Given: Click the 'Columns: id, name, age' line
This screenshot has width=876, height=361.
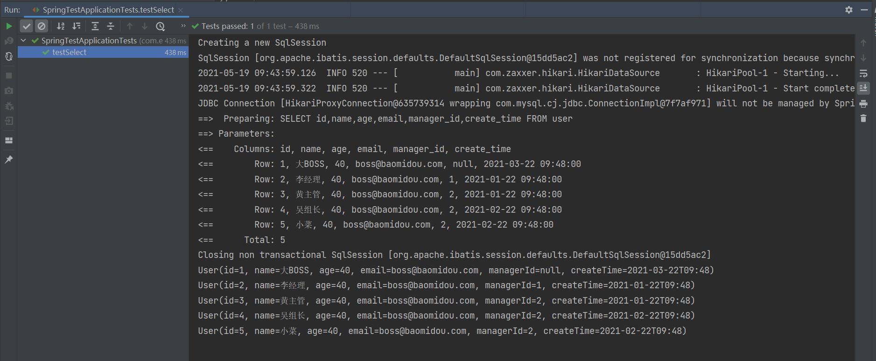Looking at the screenshot, I should tap(354, 149).
